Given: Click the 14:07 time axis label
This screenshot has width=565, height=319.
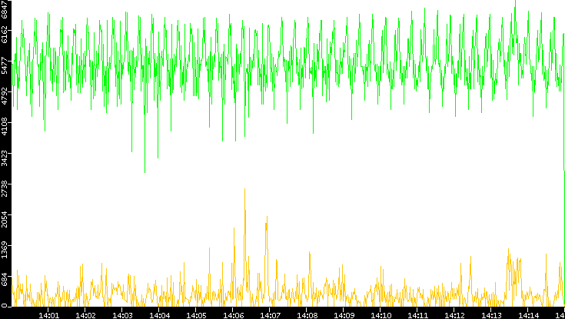Looking at the screenshot, I should 270,315.
